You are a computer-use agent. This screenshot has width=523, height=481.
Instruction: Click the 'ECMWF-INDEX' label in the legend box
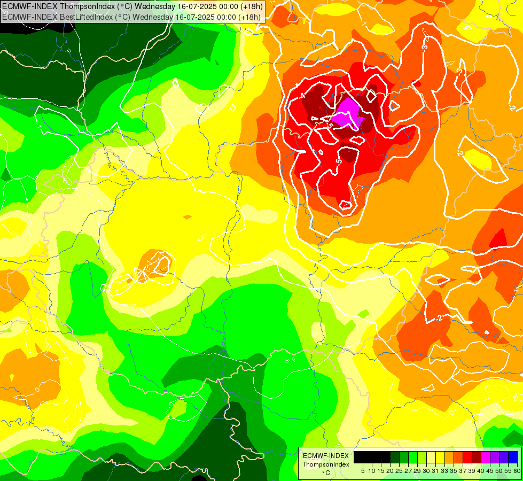pyautogui.click(x=326, y=456)
